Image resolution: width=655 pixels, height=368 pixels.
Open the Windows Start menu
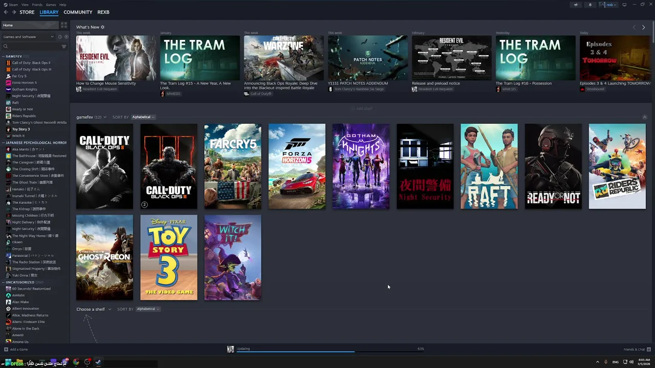[x=7, y=362]
